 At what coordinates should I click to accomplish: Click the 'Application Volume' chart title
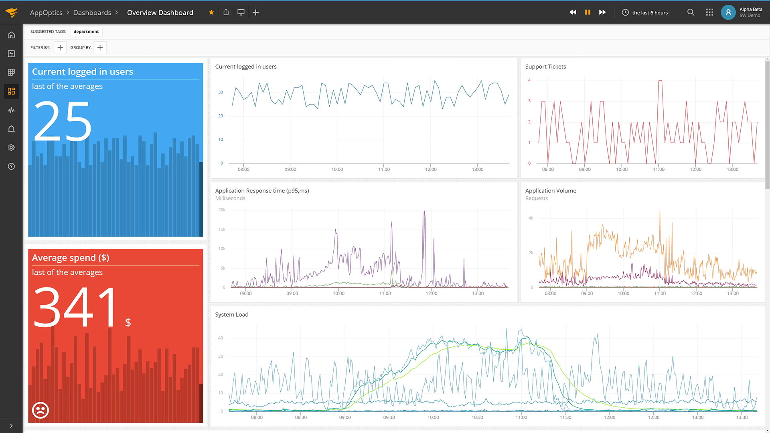[551, 191]
